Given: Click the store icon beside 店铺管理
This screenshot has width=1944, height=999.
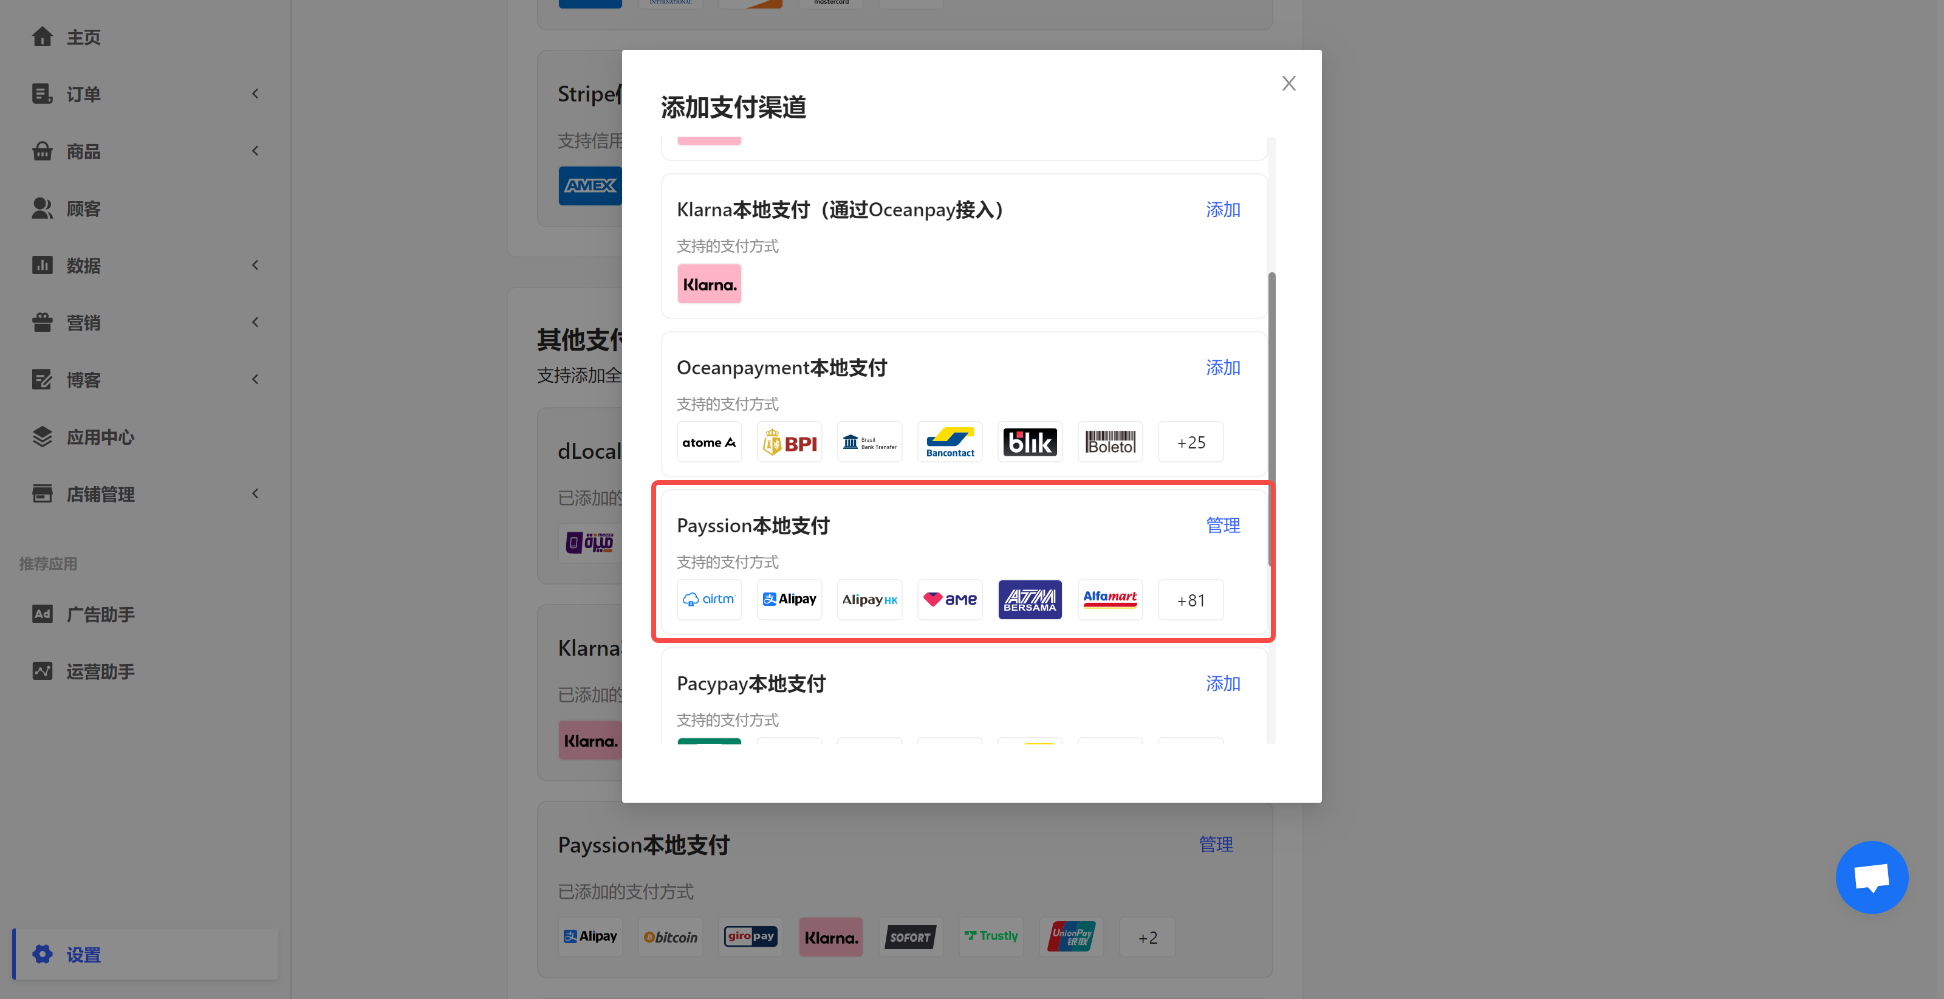Looking at the screenshot, I should pyautogui.click(x=43, y=494).
